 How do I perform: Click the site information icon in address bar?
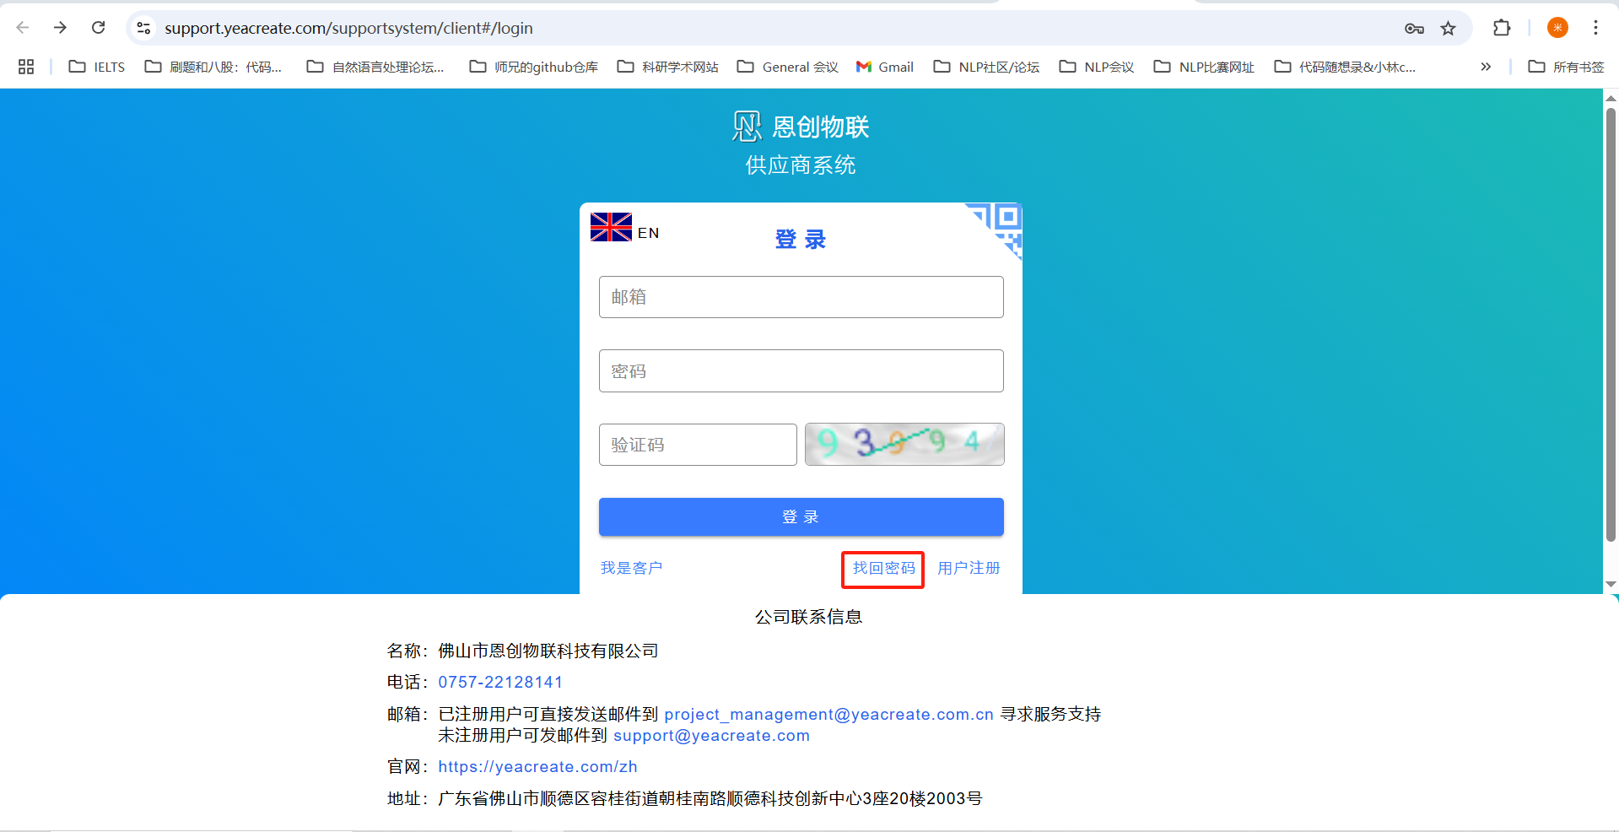click(x=144, y=28)
